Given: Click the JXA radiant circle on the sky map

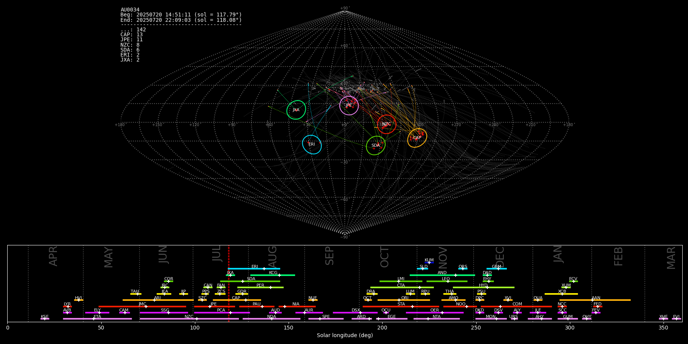Looking at the screenshot, I should (296, 110).
